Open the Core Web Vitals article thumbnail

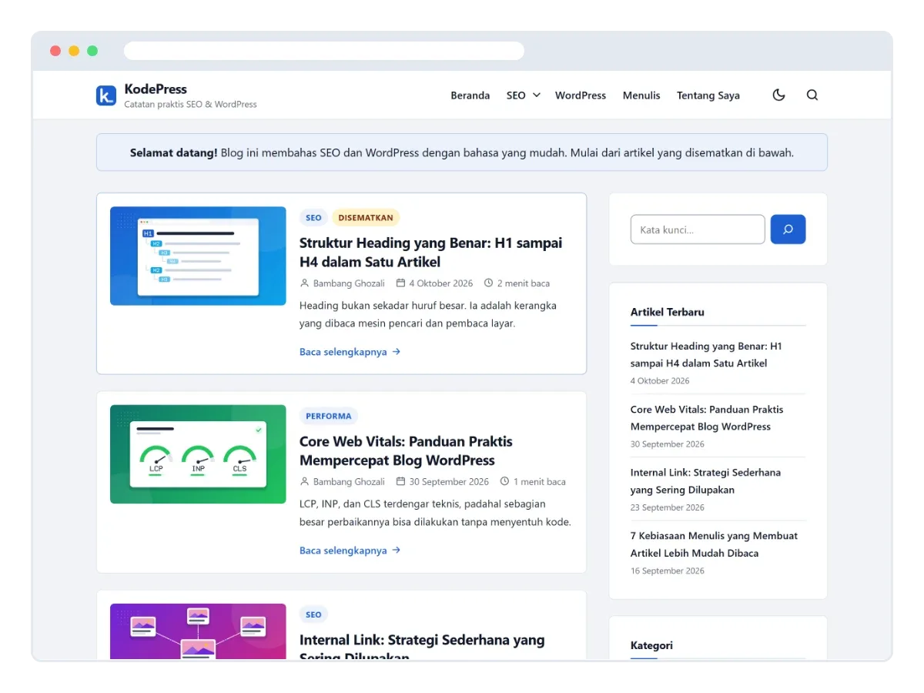pyautogui.click(x=198, y=454)
